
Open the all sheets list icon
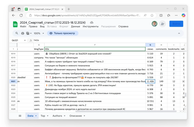click(20, 116)
